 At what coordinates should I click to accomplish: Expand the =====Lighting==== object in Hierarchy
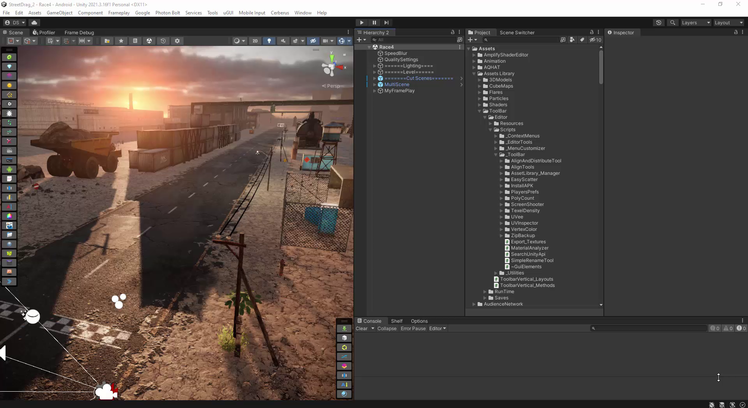pos(375,66)
